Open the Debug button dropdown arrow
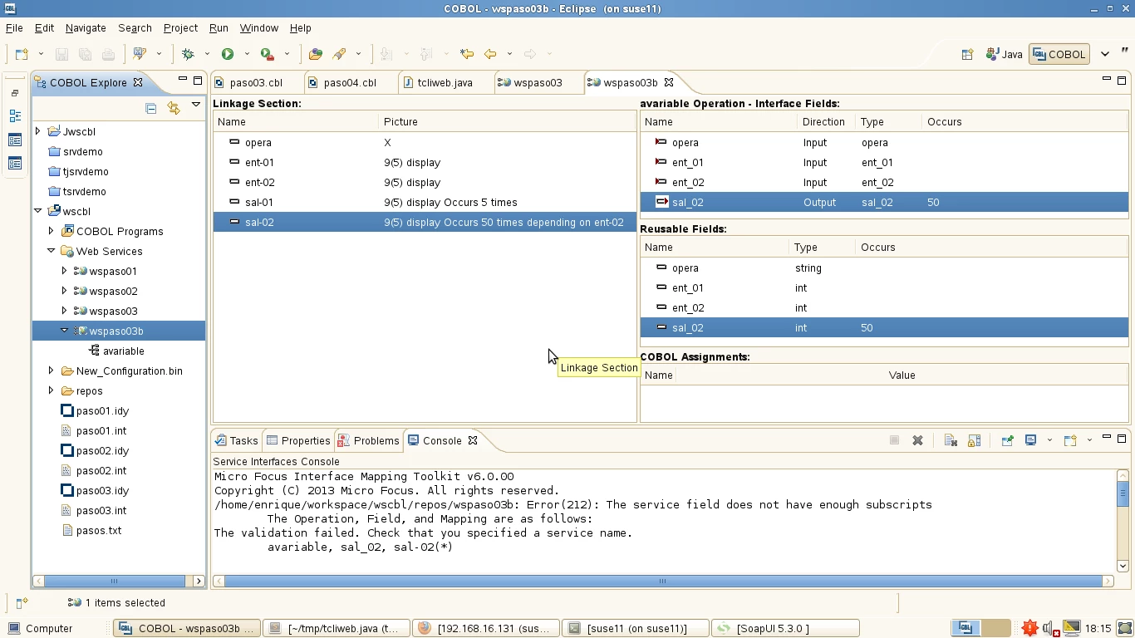This screenshot has width=1135, height=638. [207, 54]
